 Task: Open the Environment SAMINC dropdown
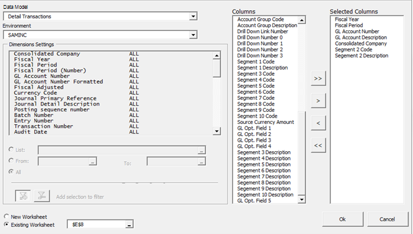(193, 35)
